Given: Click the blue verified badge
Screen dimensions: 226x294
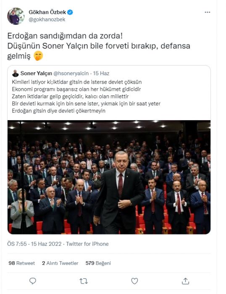Looking at the screenshot, I should coord(70,12).
